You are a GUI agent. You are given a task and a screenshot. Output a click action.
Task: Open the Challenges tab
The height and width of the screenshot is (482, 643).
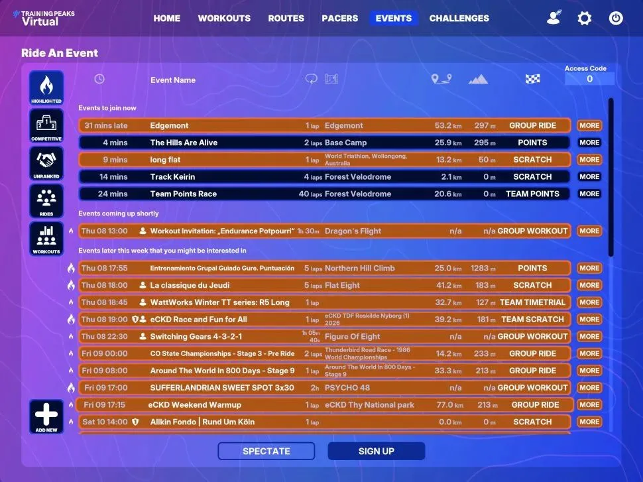[x=459, y=19]
